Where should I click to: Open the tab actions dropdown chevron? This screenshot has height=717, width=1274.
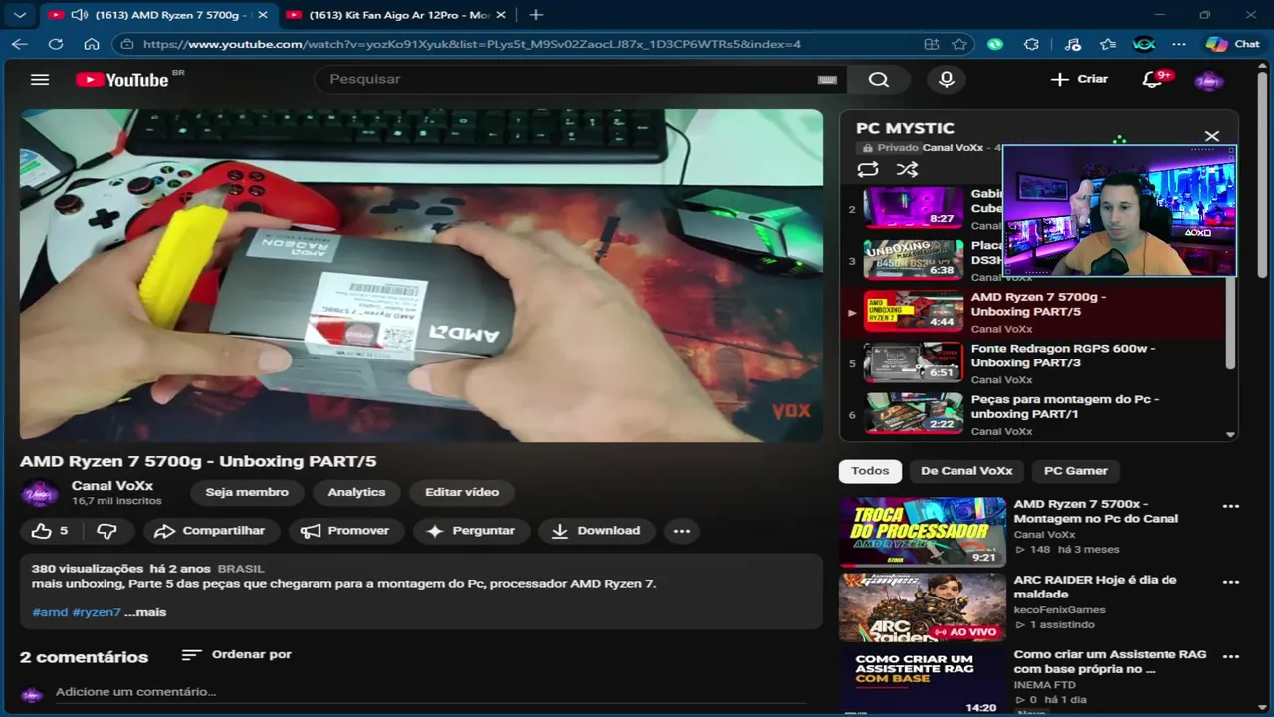tap(20, 15)
